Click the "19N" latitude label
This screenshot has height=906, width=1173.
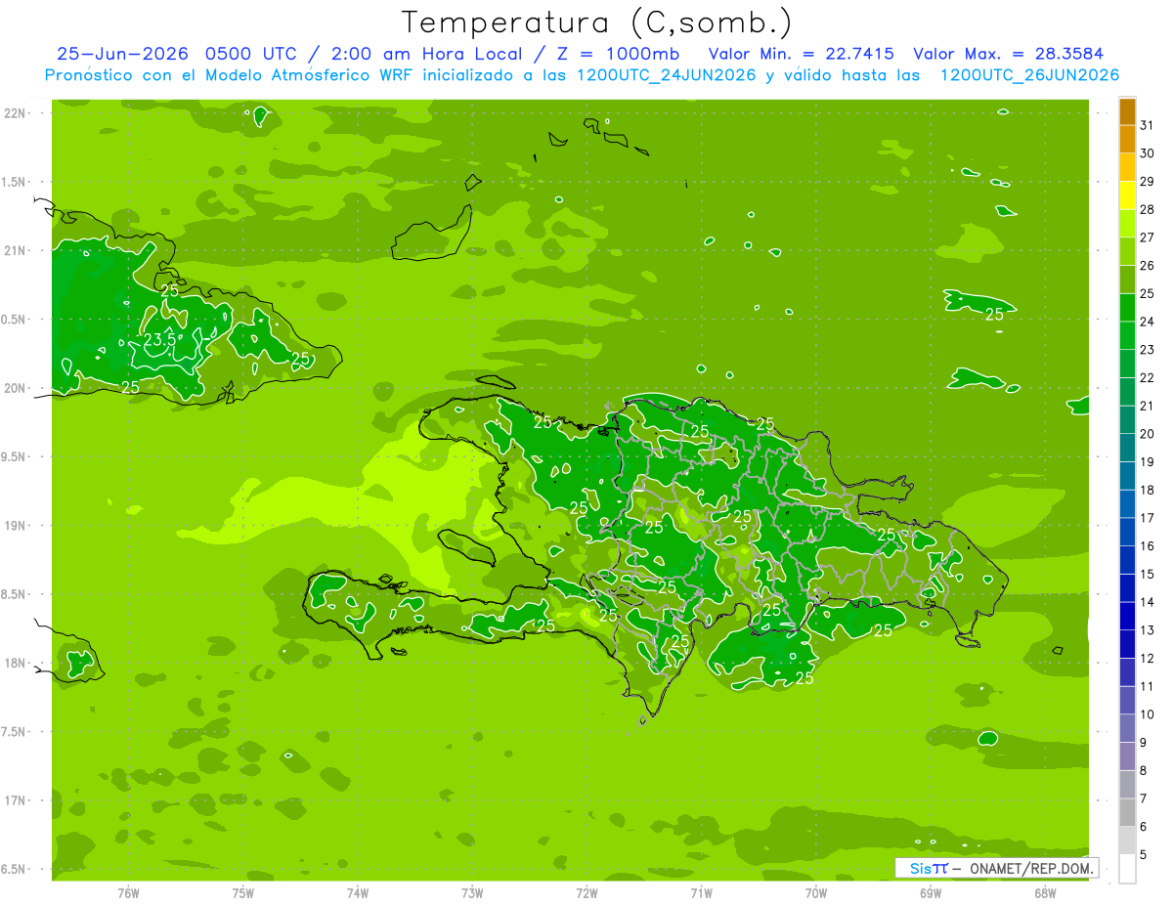pos(16,526)
